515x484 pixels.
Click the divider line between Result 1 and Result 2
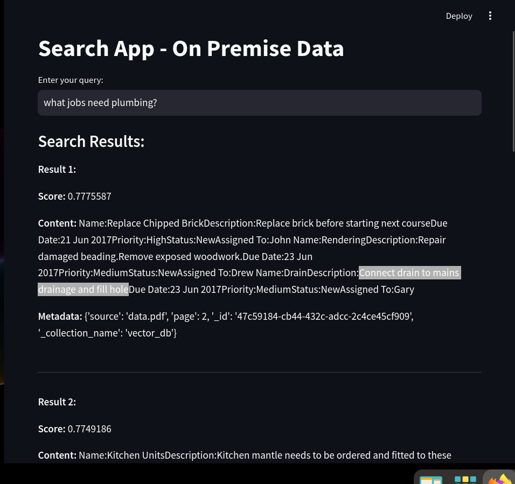pyautogui.click(x=260, y=372)
